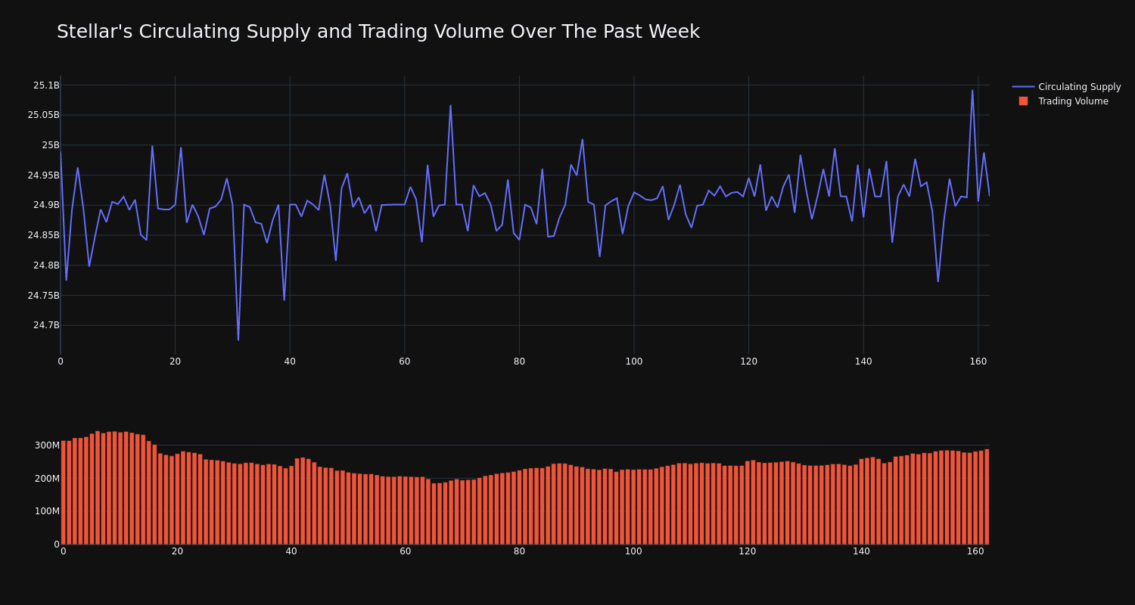Click the highest supply line peak above 25.05B
The width and height of the screenshot is (1135, 605).
972,90
